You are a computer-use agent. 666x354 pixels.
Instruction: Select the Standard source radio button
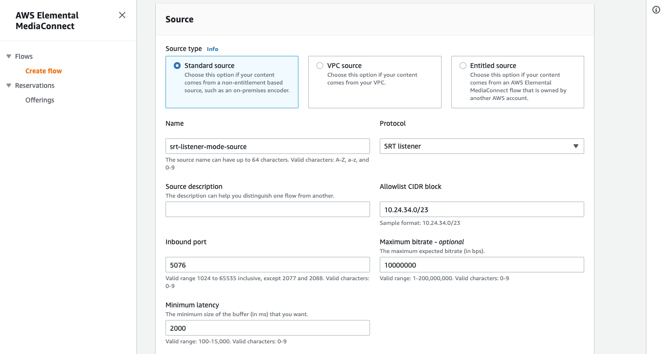[177, 66]
